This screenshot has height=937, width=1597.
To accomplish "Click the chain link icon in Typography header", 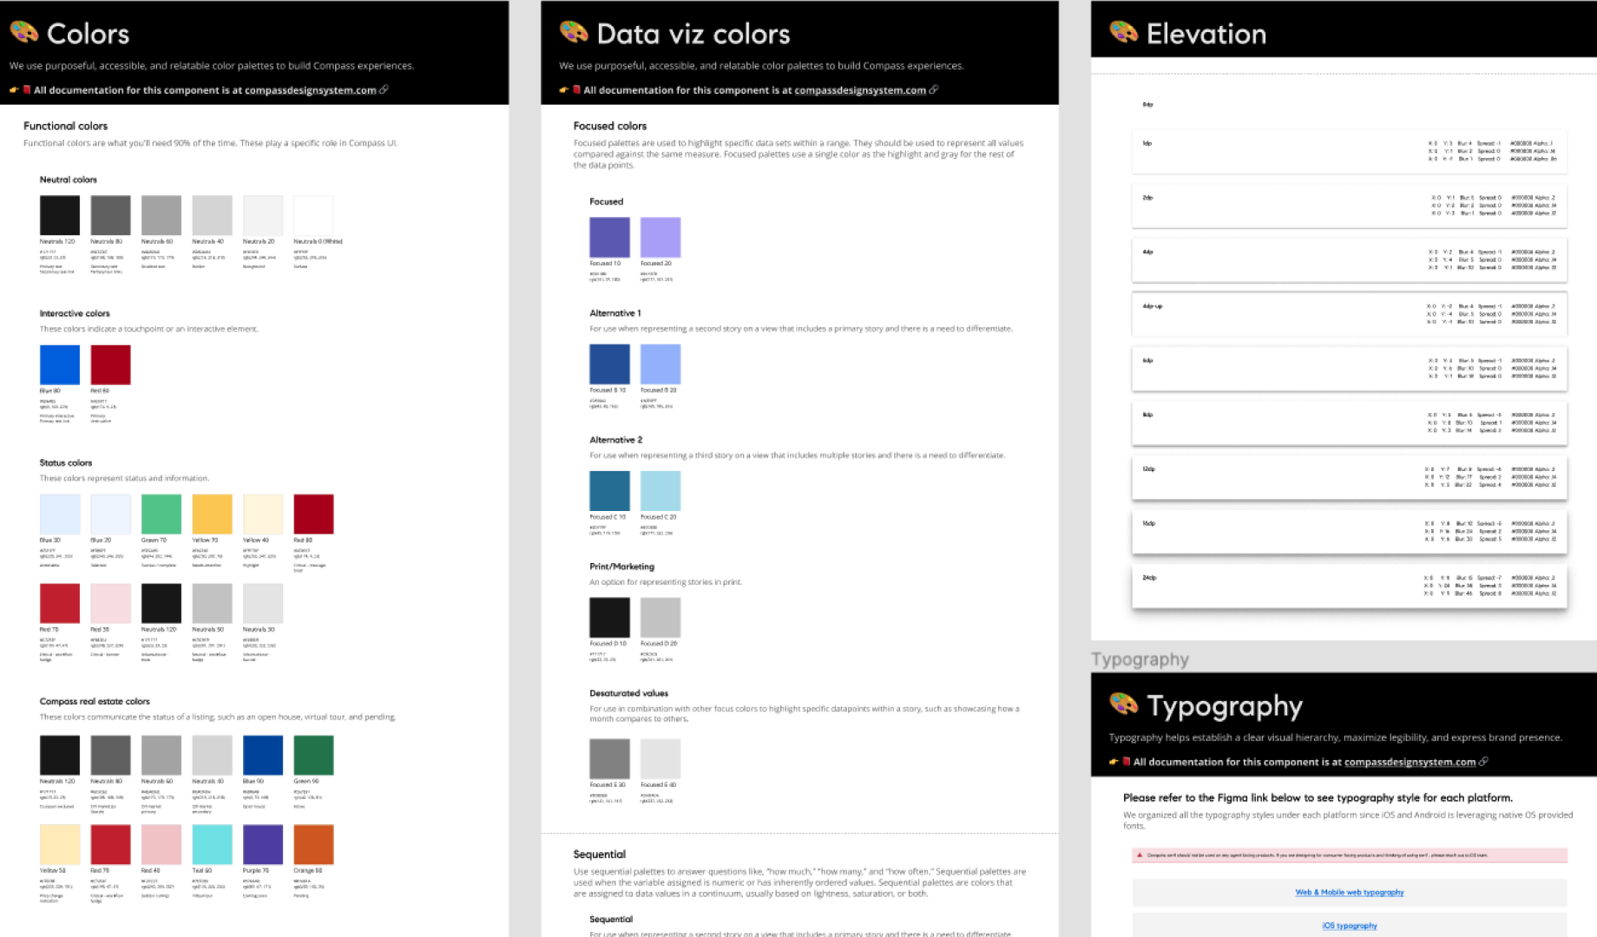I will tap(1483, 762).
